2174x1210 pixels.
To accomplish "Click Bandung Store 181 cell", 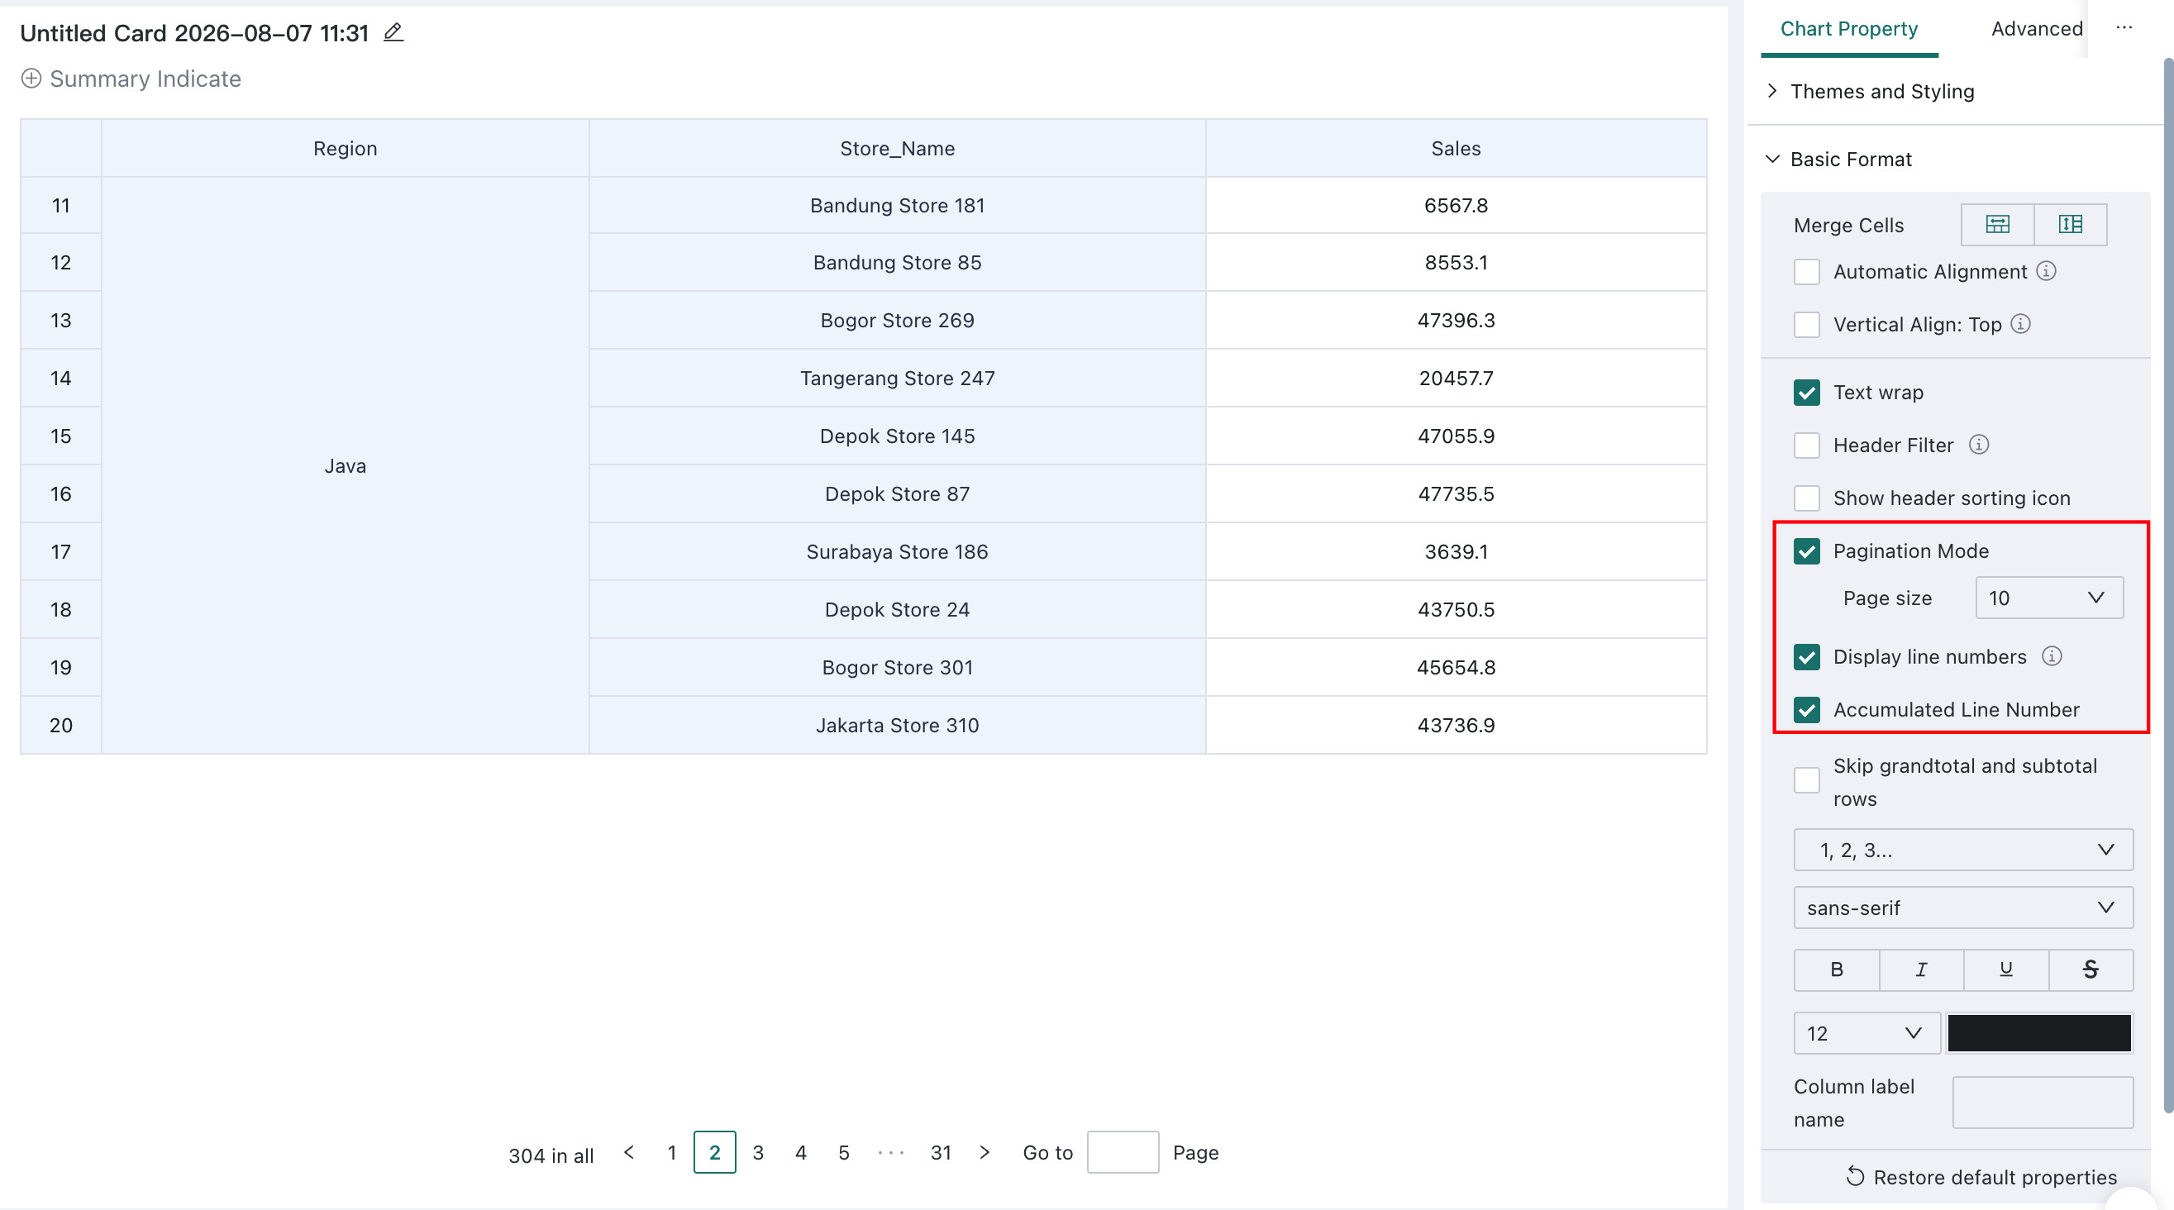I will pos(897,205).
